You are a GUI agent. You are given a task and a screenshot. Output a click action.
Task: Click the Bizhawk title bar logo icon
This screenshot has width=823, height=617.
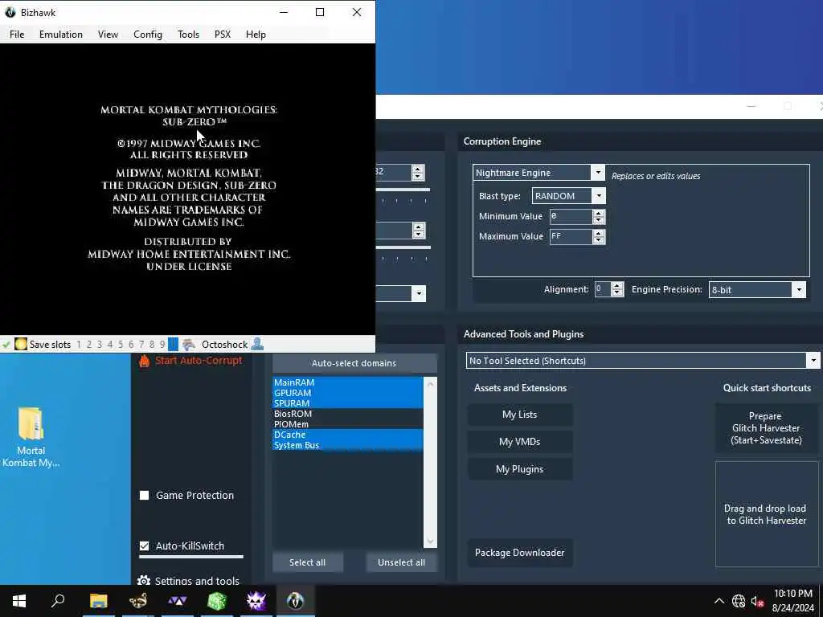(x=10, y=12)
